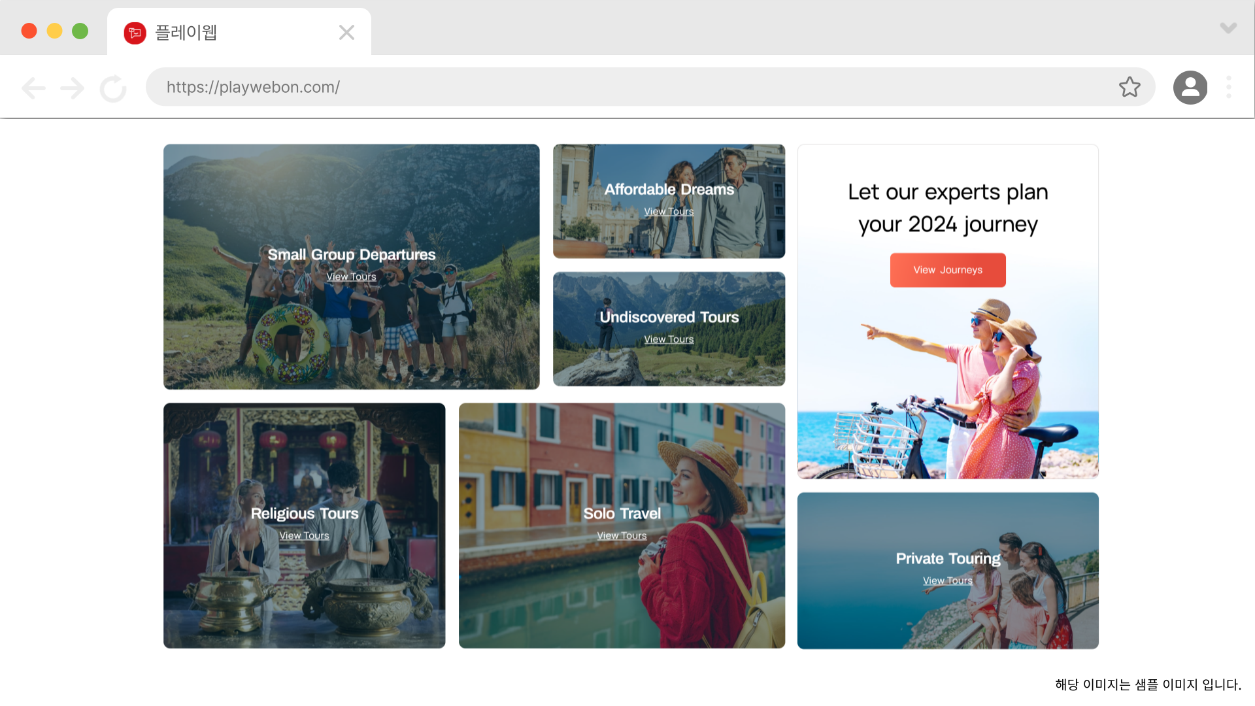Open View Tours under Solo Travel

coord(622,536)
